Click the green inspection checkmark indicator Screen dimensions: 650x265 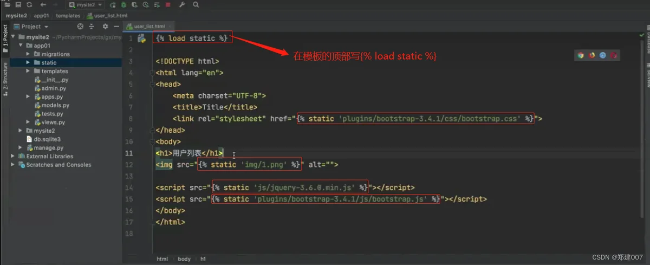click(x=641, y=35)
